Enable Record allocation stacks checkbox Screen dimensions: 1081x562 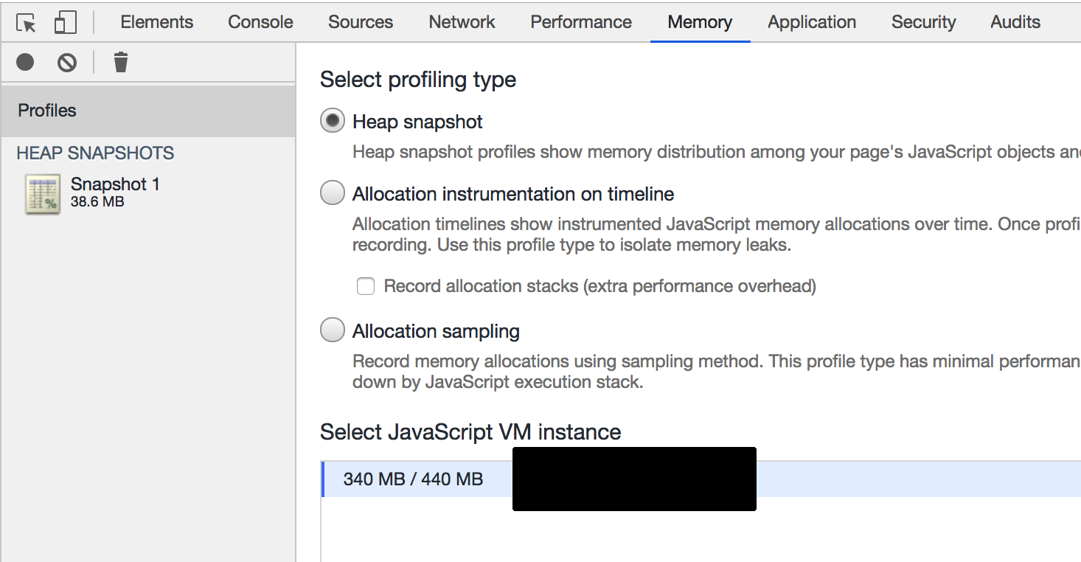coord(366,286)
